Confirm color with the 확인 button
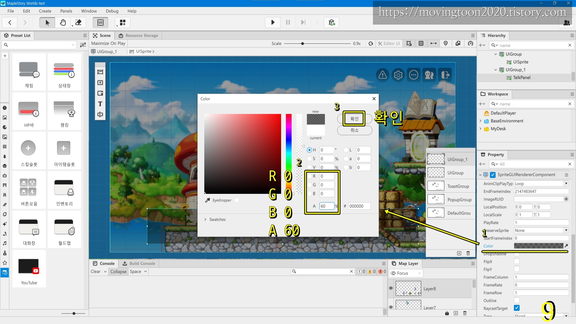576x324 pixels. (x=354, y=118)
